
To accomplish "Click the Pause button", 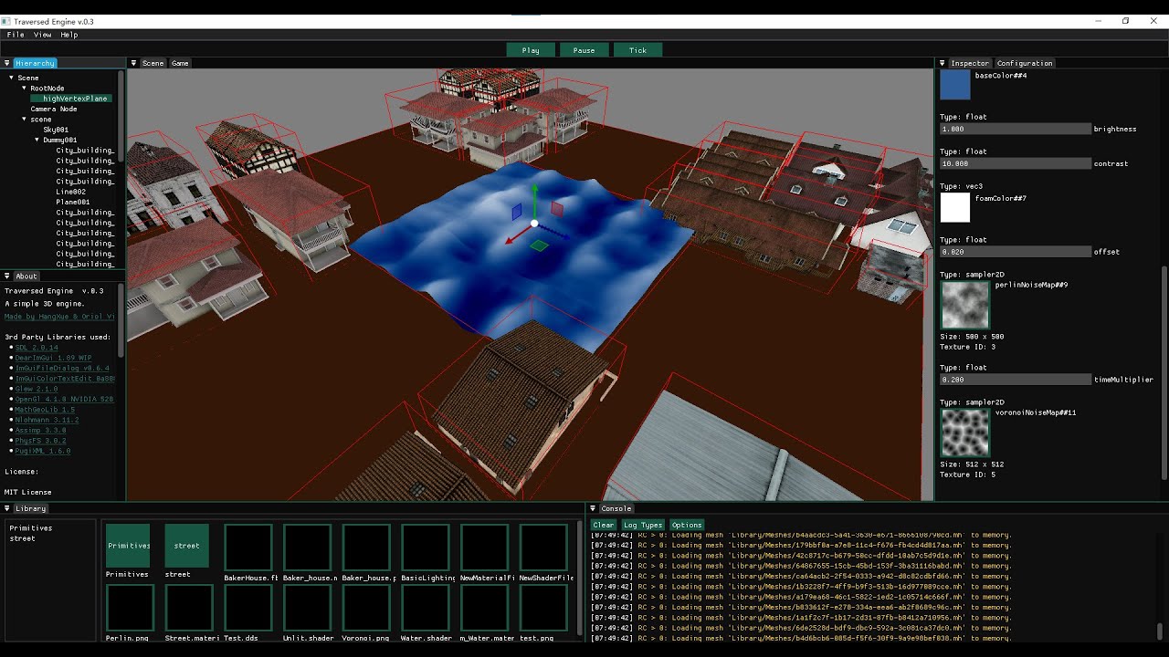I will [x=584, y=50].
